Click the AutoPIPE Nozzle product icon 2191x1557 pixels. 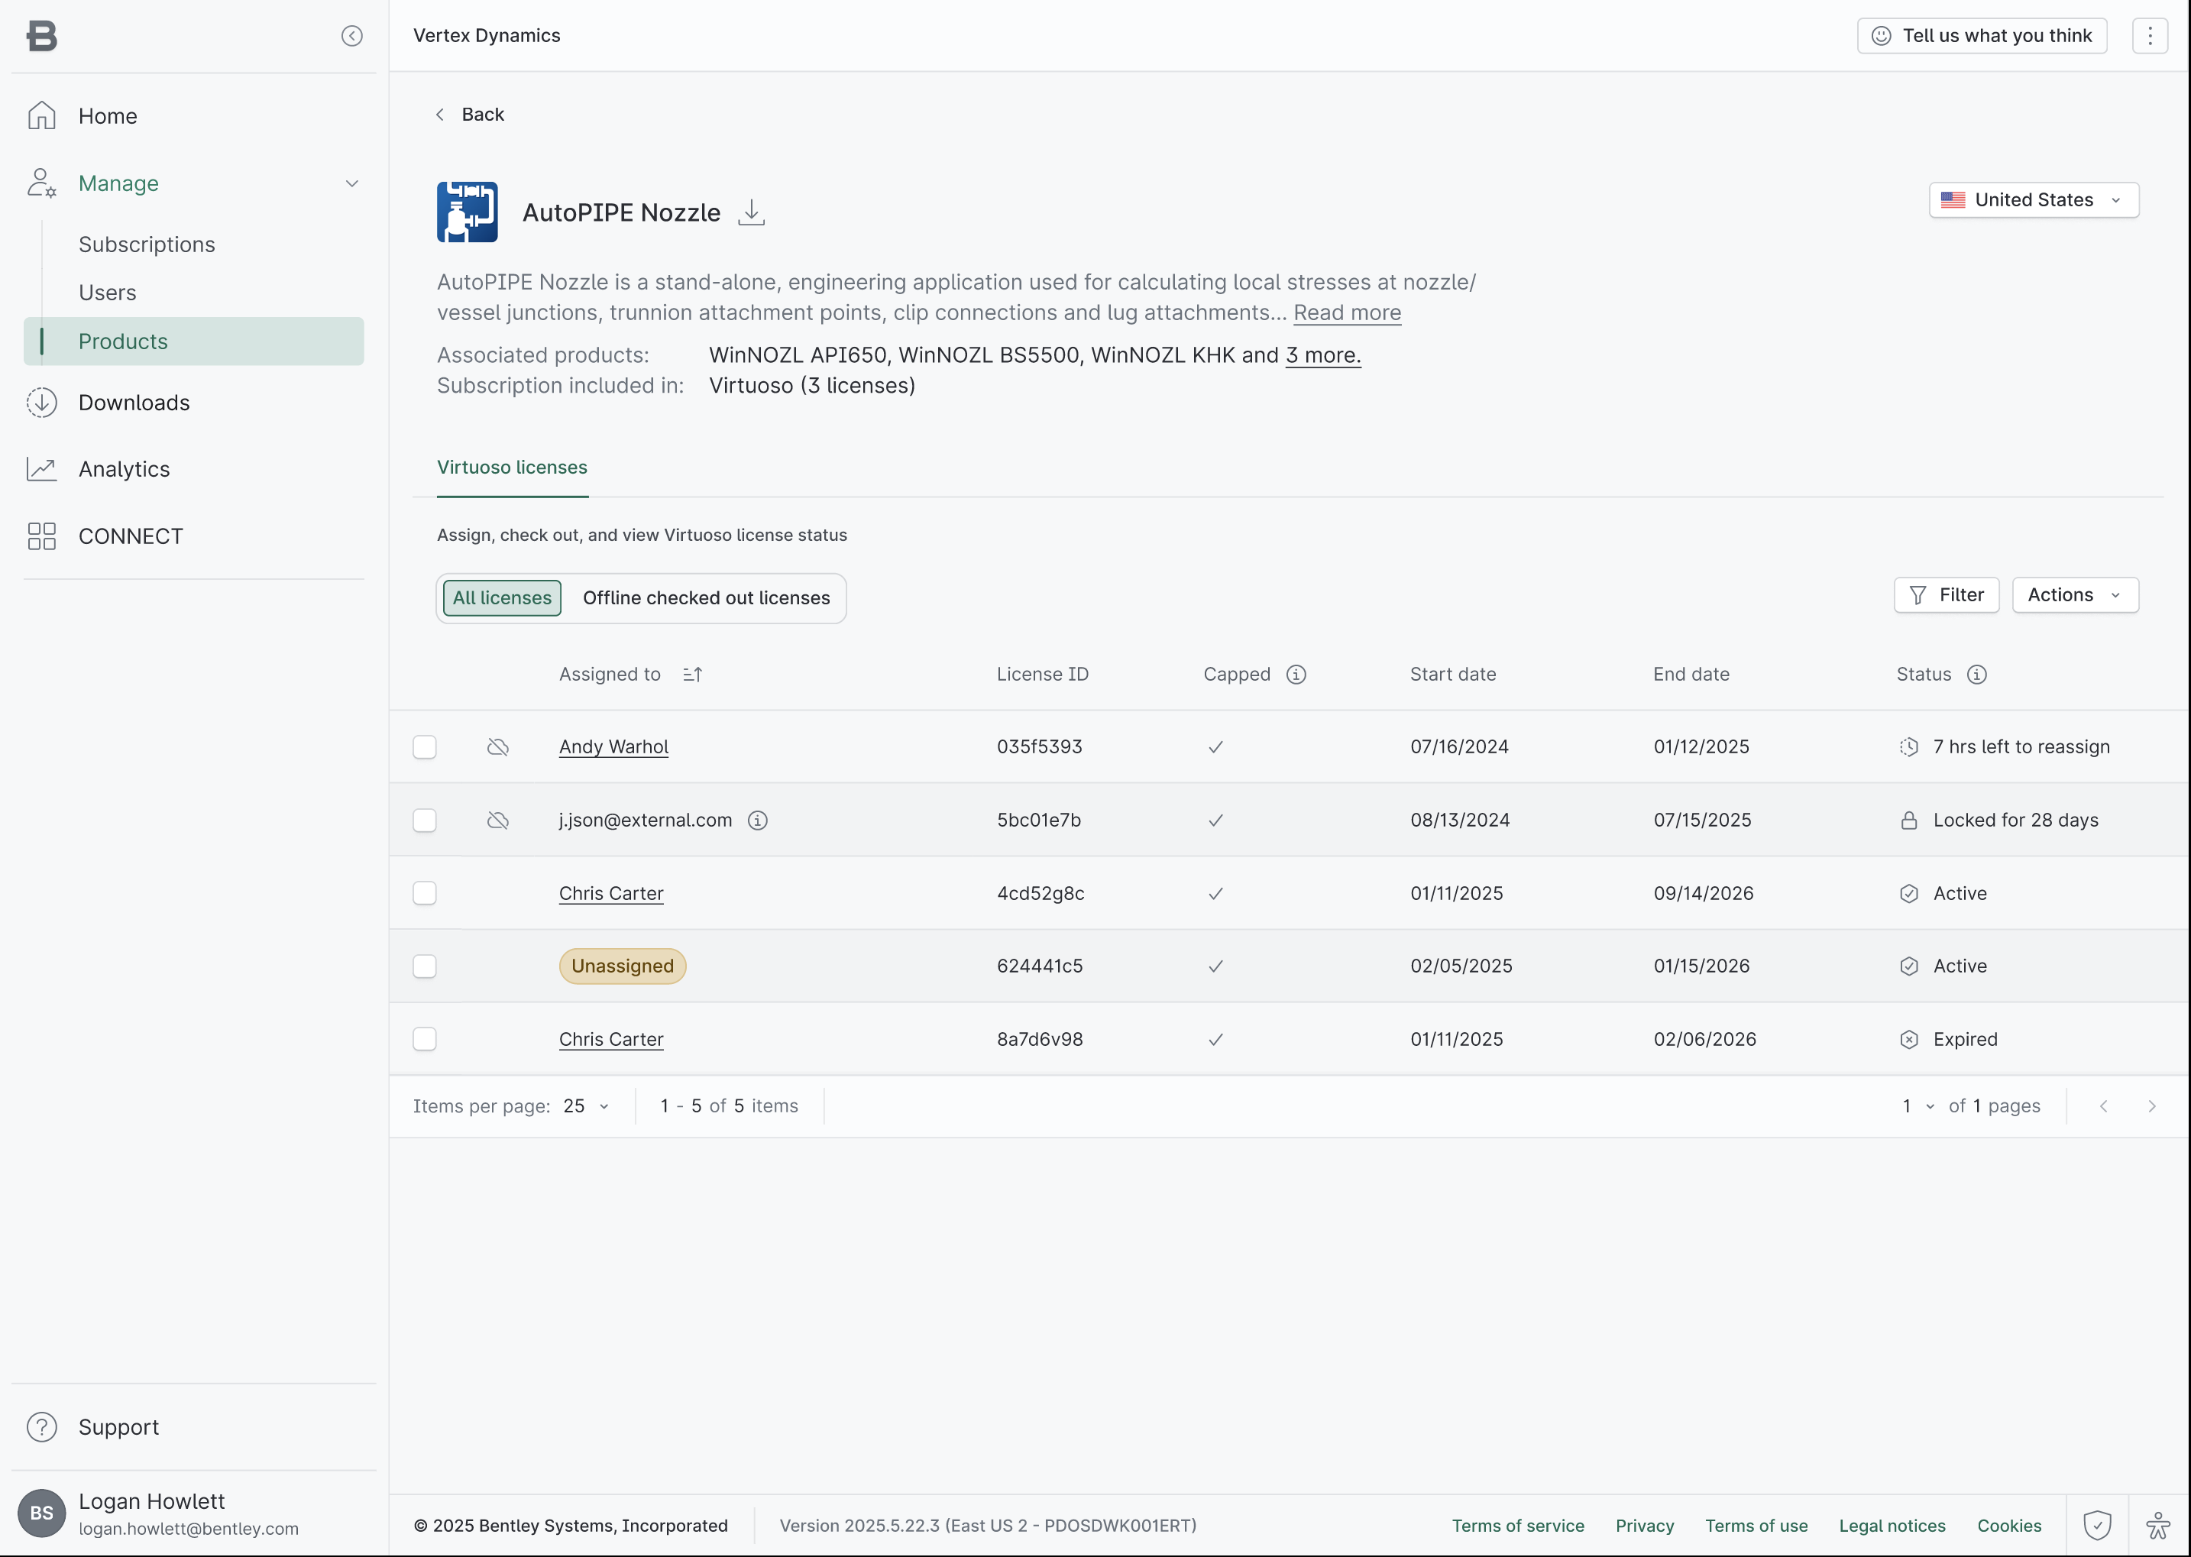coord(467,212)
